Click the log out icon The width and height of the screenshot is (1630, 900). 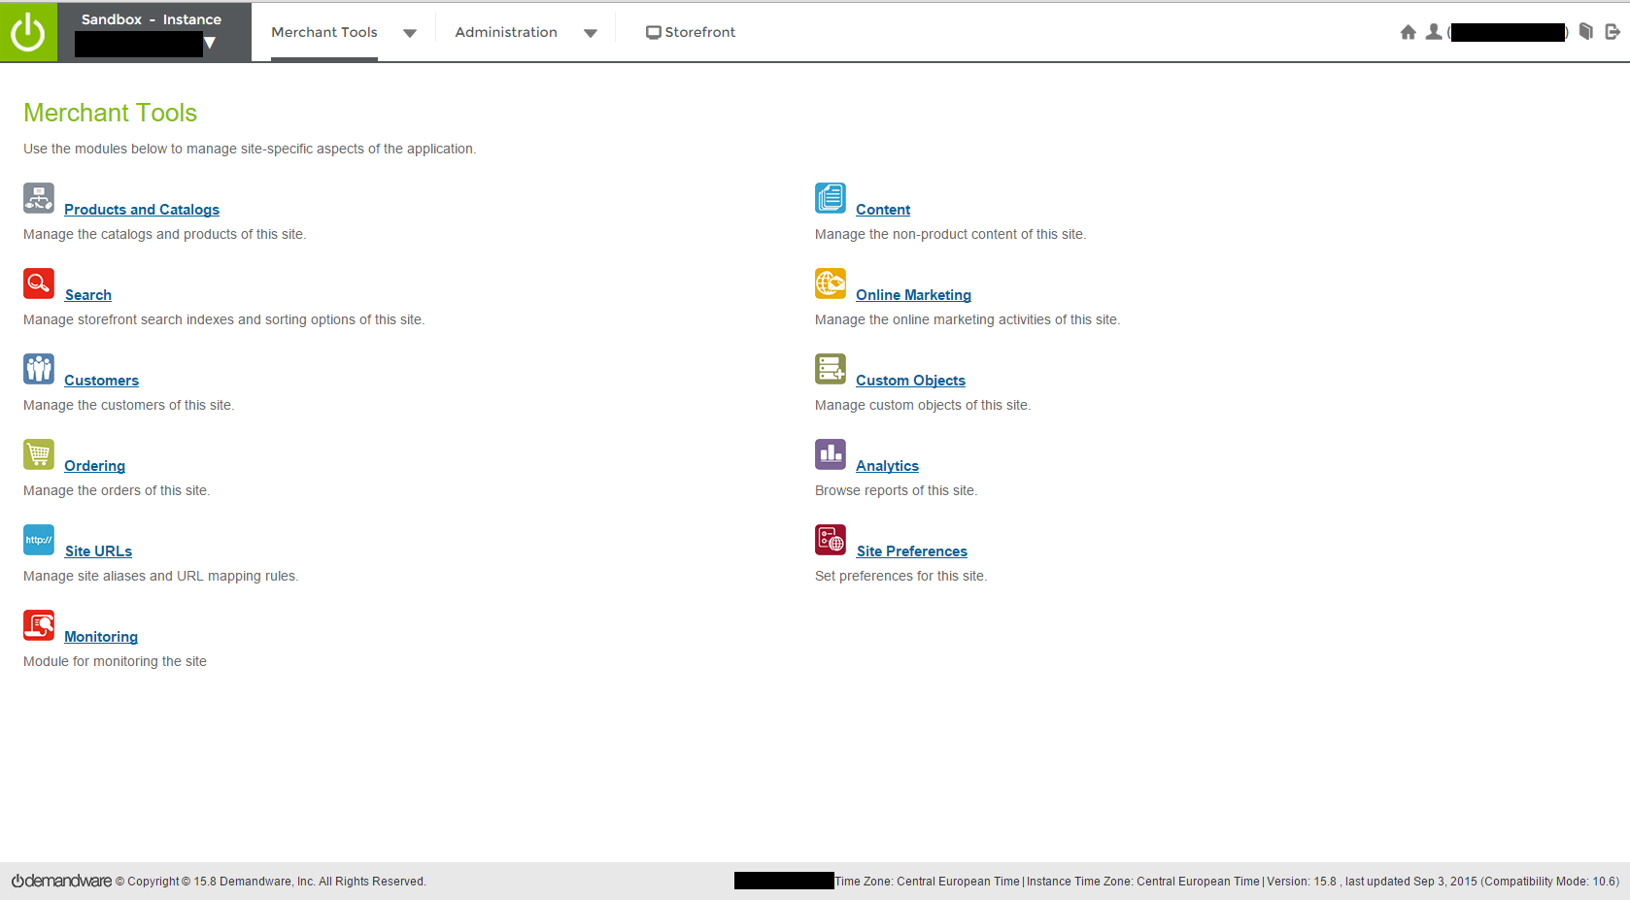coord(1613,32)
